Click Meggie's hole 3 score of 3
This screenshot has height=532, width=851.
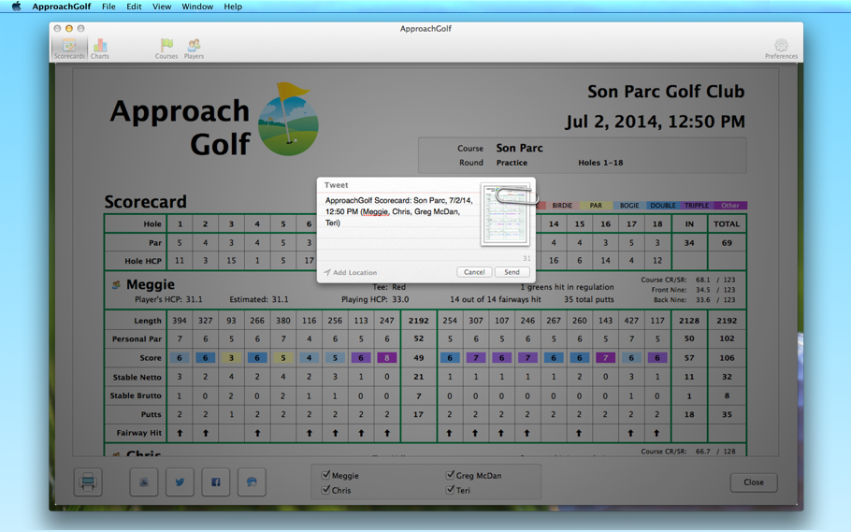click(231, 358)
